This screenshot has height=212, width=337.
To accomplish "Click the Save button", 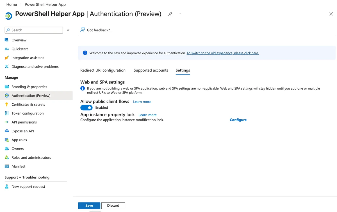I will (x=89, y=206).
